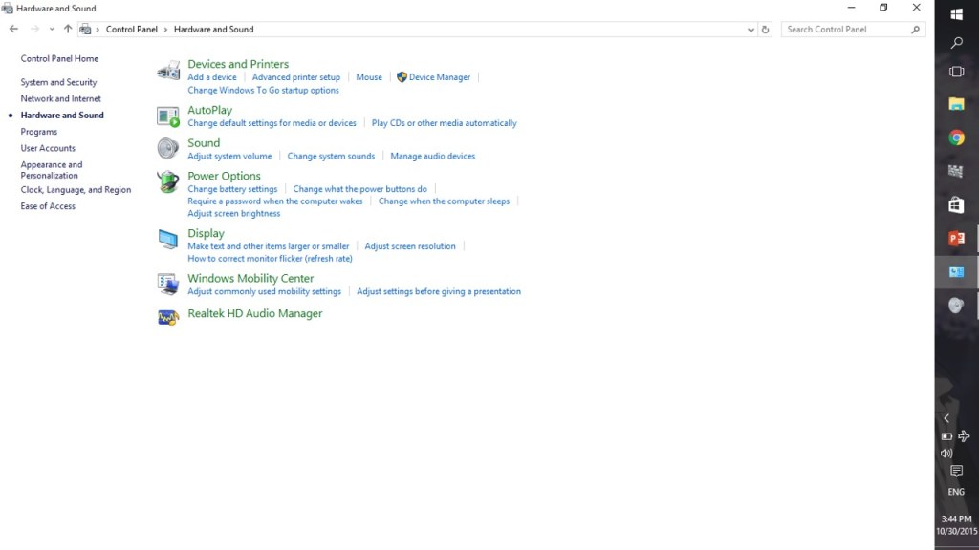Click the Search Control Panel field
This screenshot has width=979, height=550.
tap(846, 30)
